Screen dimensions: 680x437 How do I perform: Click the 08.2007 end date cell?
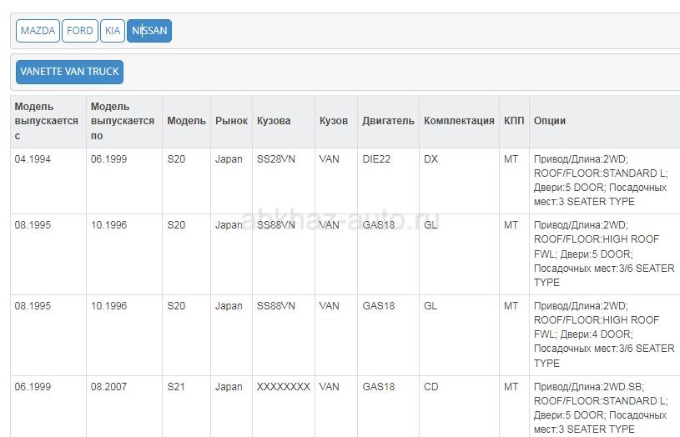coord(109,387)
